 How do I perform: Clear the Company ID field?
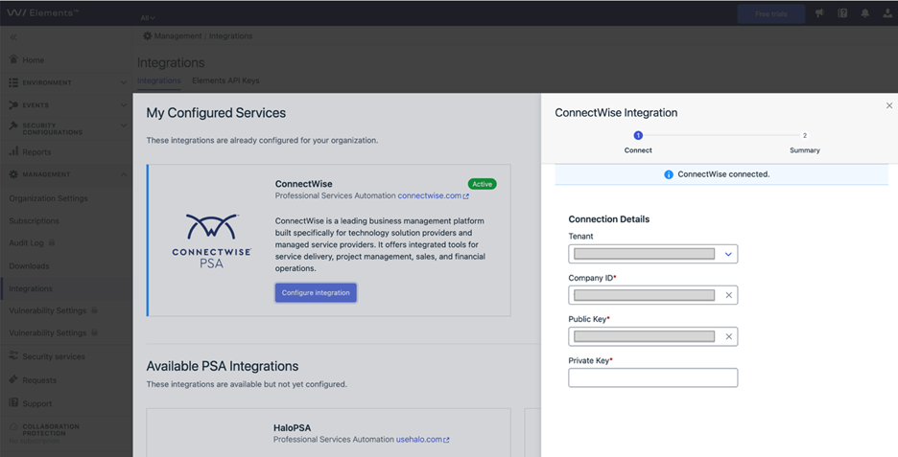728,295
